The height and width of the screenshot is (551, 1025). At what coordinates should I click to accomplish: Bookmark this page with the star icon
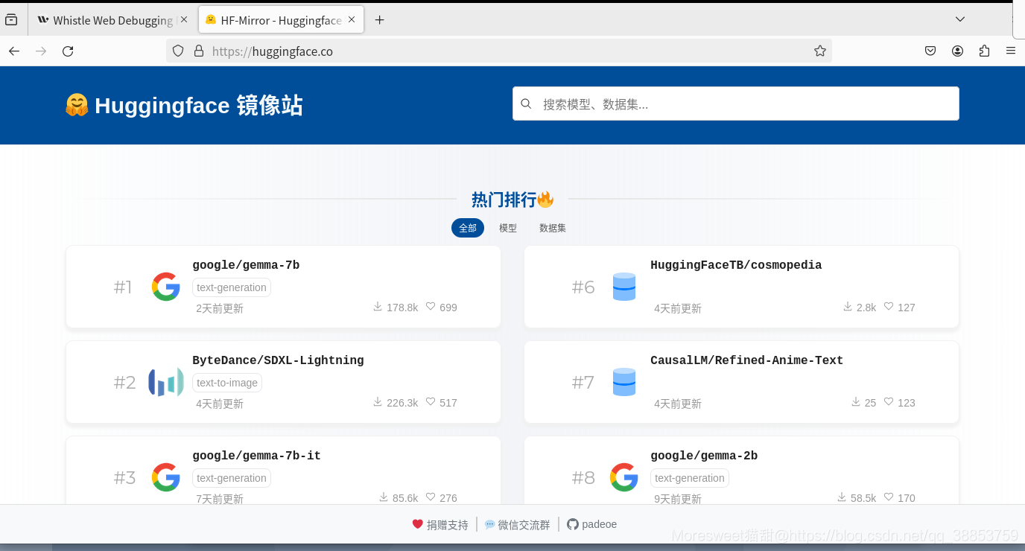[819, 51]
